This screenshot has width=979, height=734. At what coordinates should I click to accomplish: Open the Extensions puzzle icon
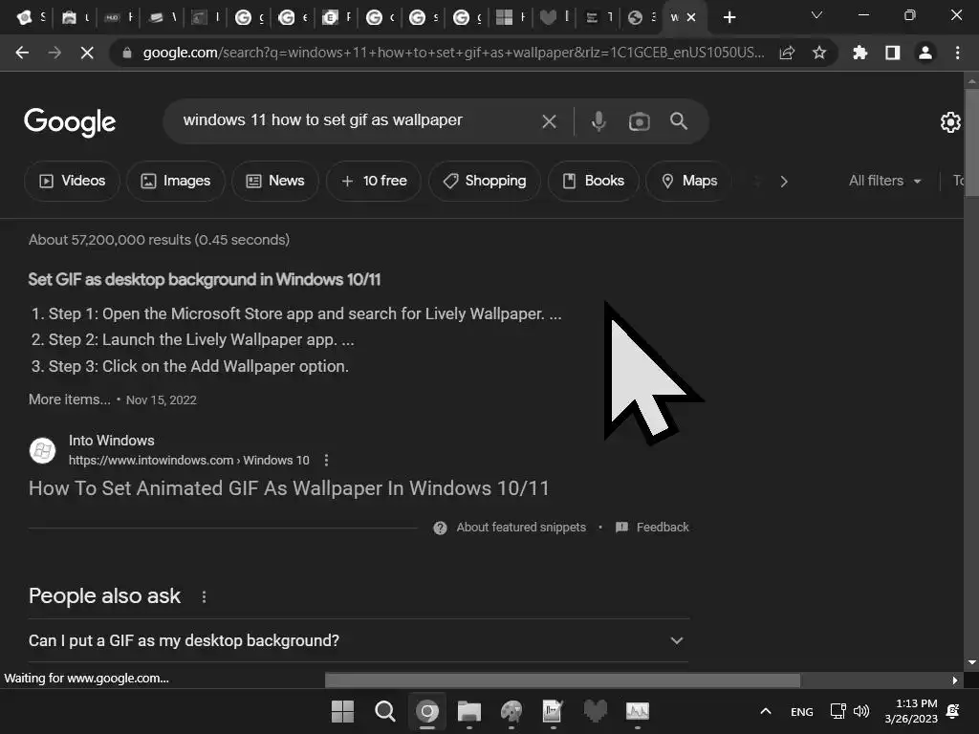tap(859, 54)
